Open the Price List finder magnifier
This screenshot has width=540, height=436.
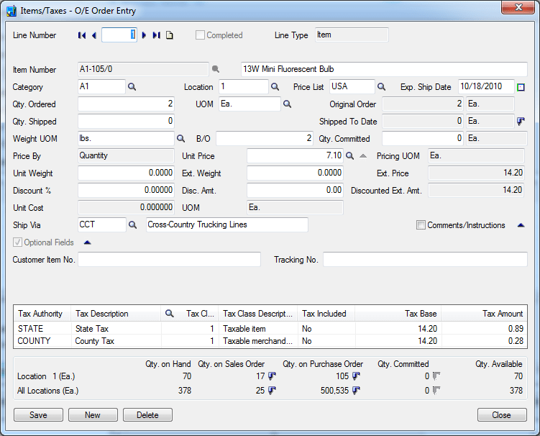click(x=381, y=87)
